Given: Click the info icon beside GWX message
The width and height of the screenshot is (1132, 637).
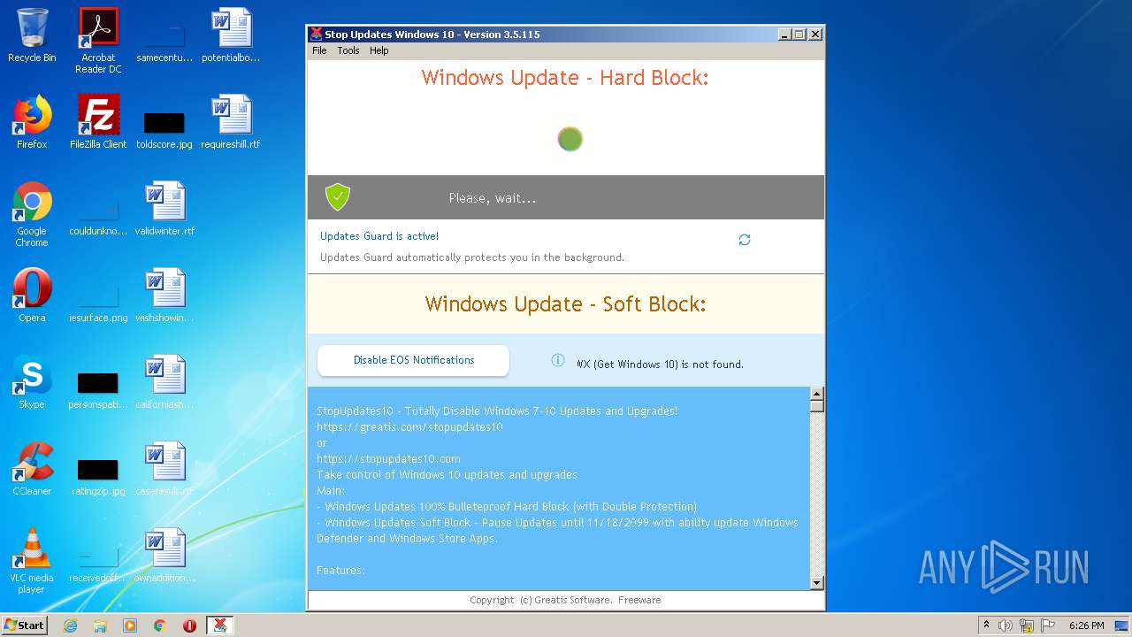Looking at the screenshot, I should [x=558, y=360].
